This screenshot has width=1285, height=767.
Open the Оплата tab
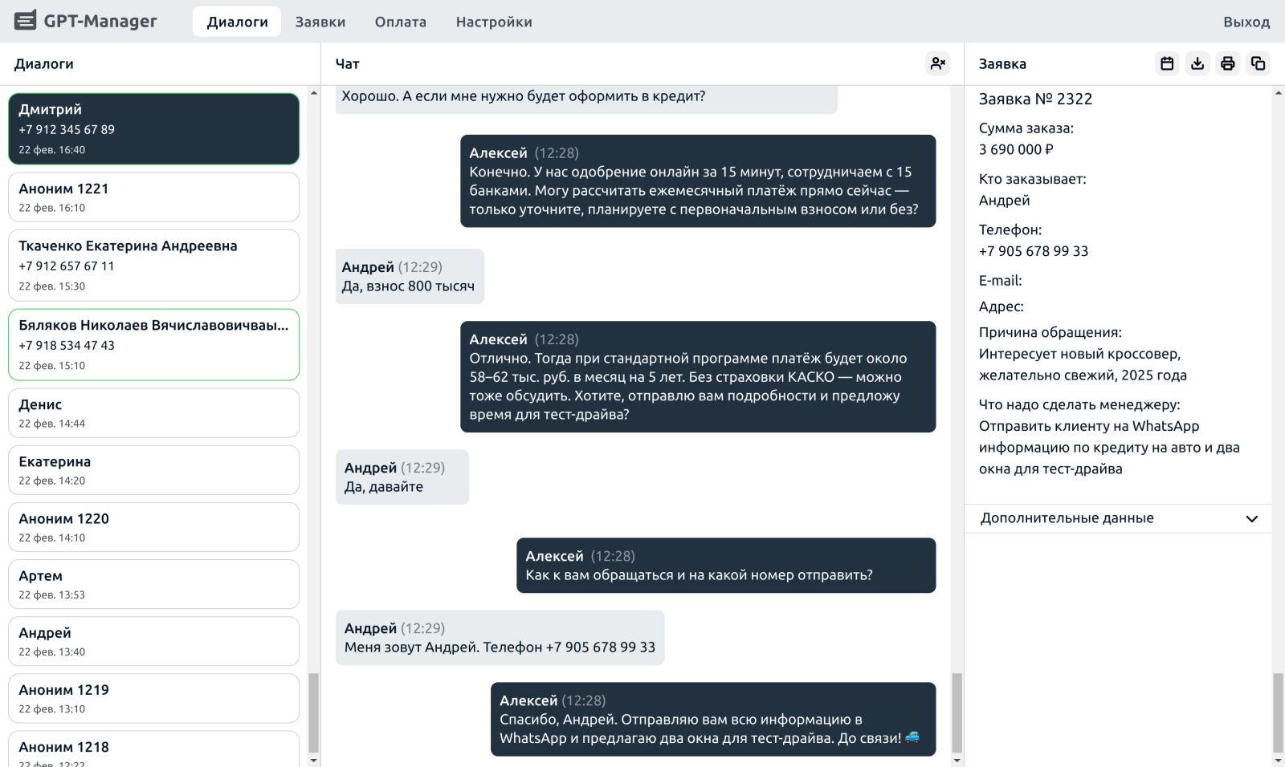click(x=400, y=22)
